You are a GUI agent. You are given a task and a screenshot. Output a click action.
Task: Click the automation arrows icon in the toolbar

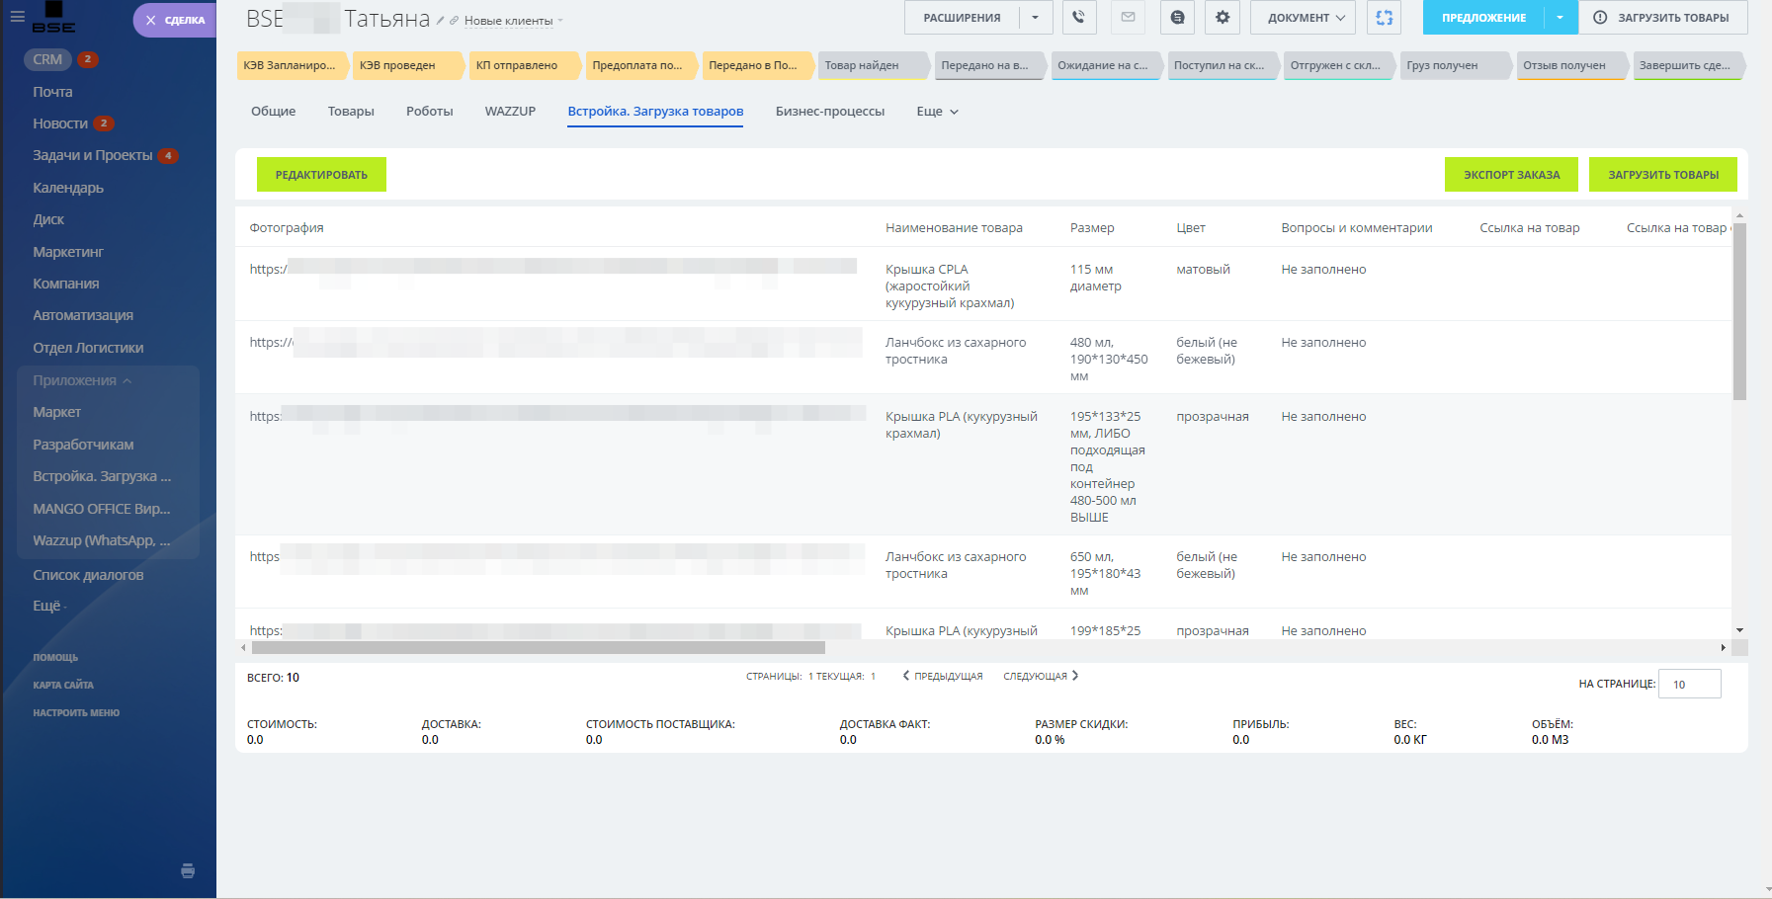(x=1384, y=18)
